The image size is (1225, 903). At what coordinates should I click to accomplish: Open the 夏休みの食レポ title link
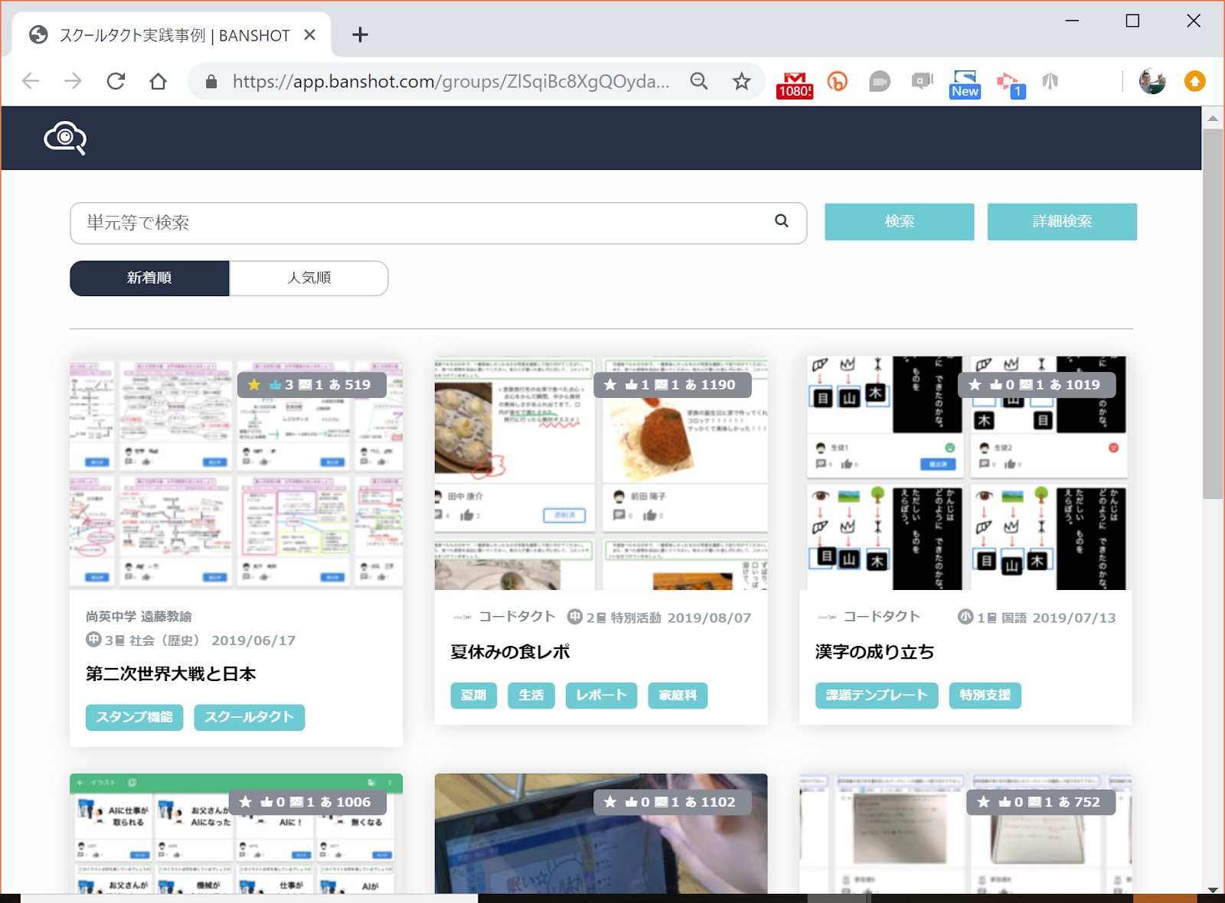point(511,652)
